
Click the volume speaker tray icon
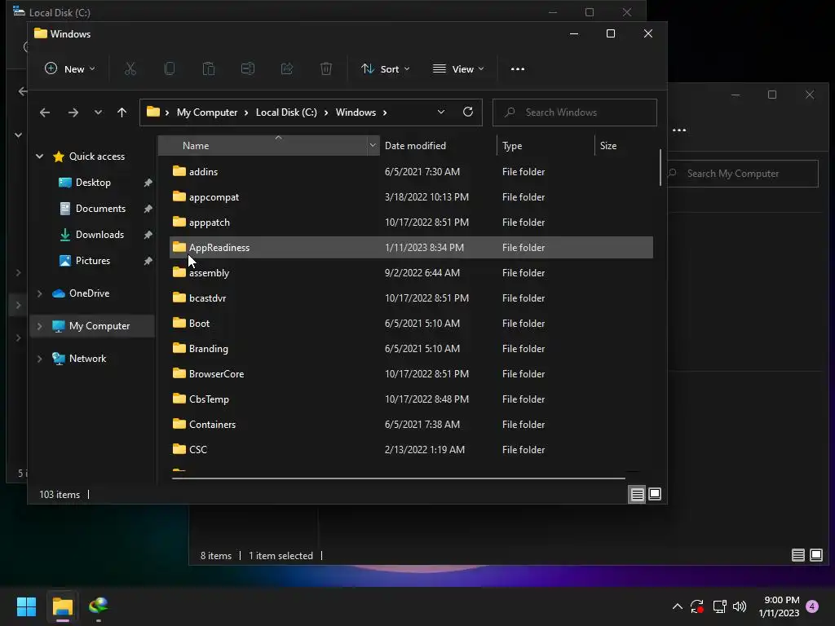(740, 606)
